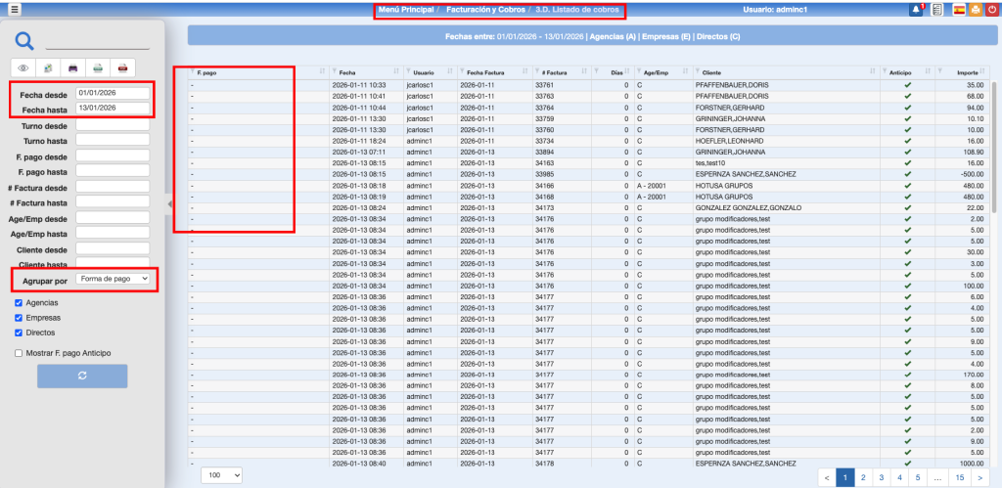The height and width of the screenshot is (488, 1002).
Task: Click the notification bell icon
Action: [x=916, y=10]
